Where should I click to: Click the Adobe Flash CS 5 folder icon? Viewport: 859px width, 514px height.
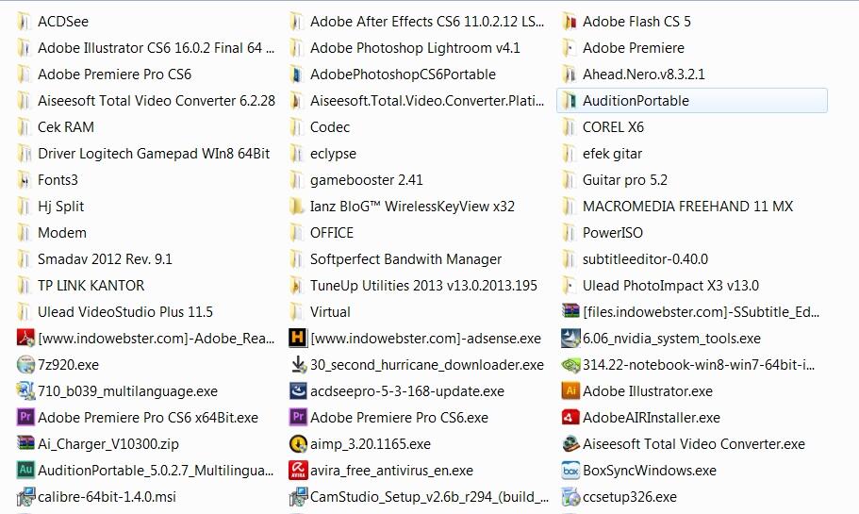click(x=570, y=22)
